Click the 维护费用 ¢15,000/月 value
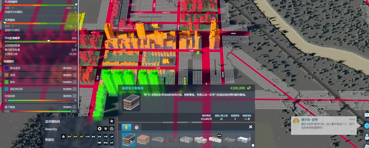 pos(206,119)
